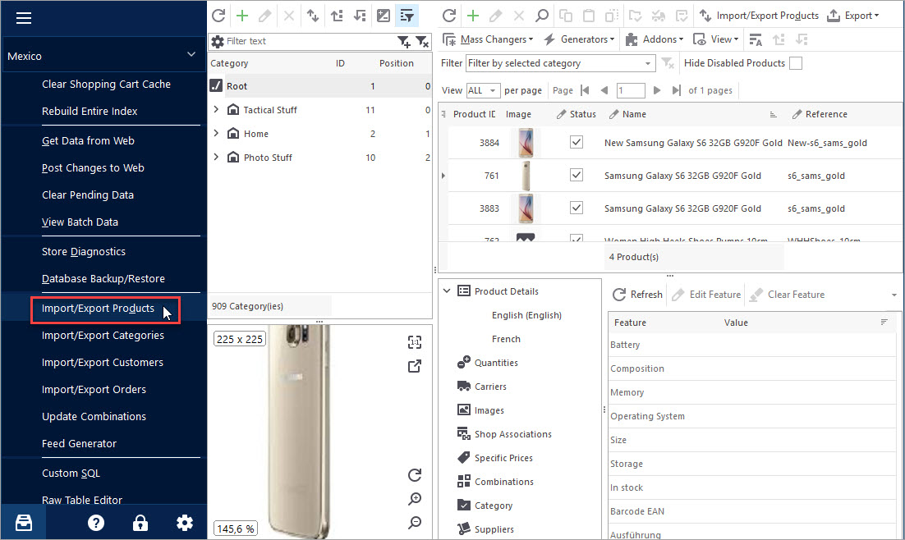Select the Root category row
Viewport: 905px width, 540px height.
point(319,86)
